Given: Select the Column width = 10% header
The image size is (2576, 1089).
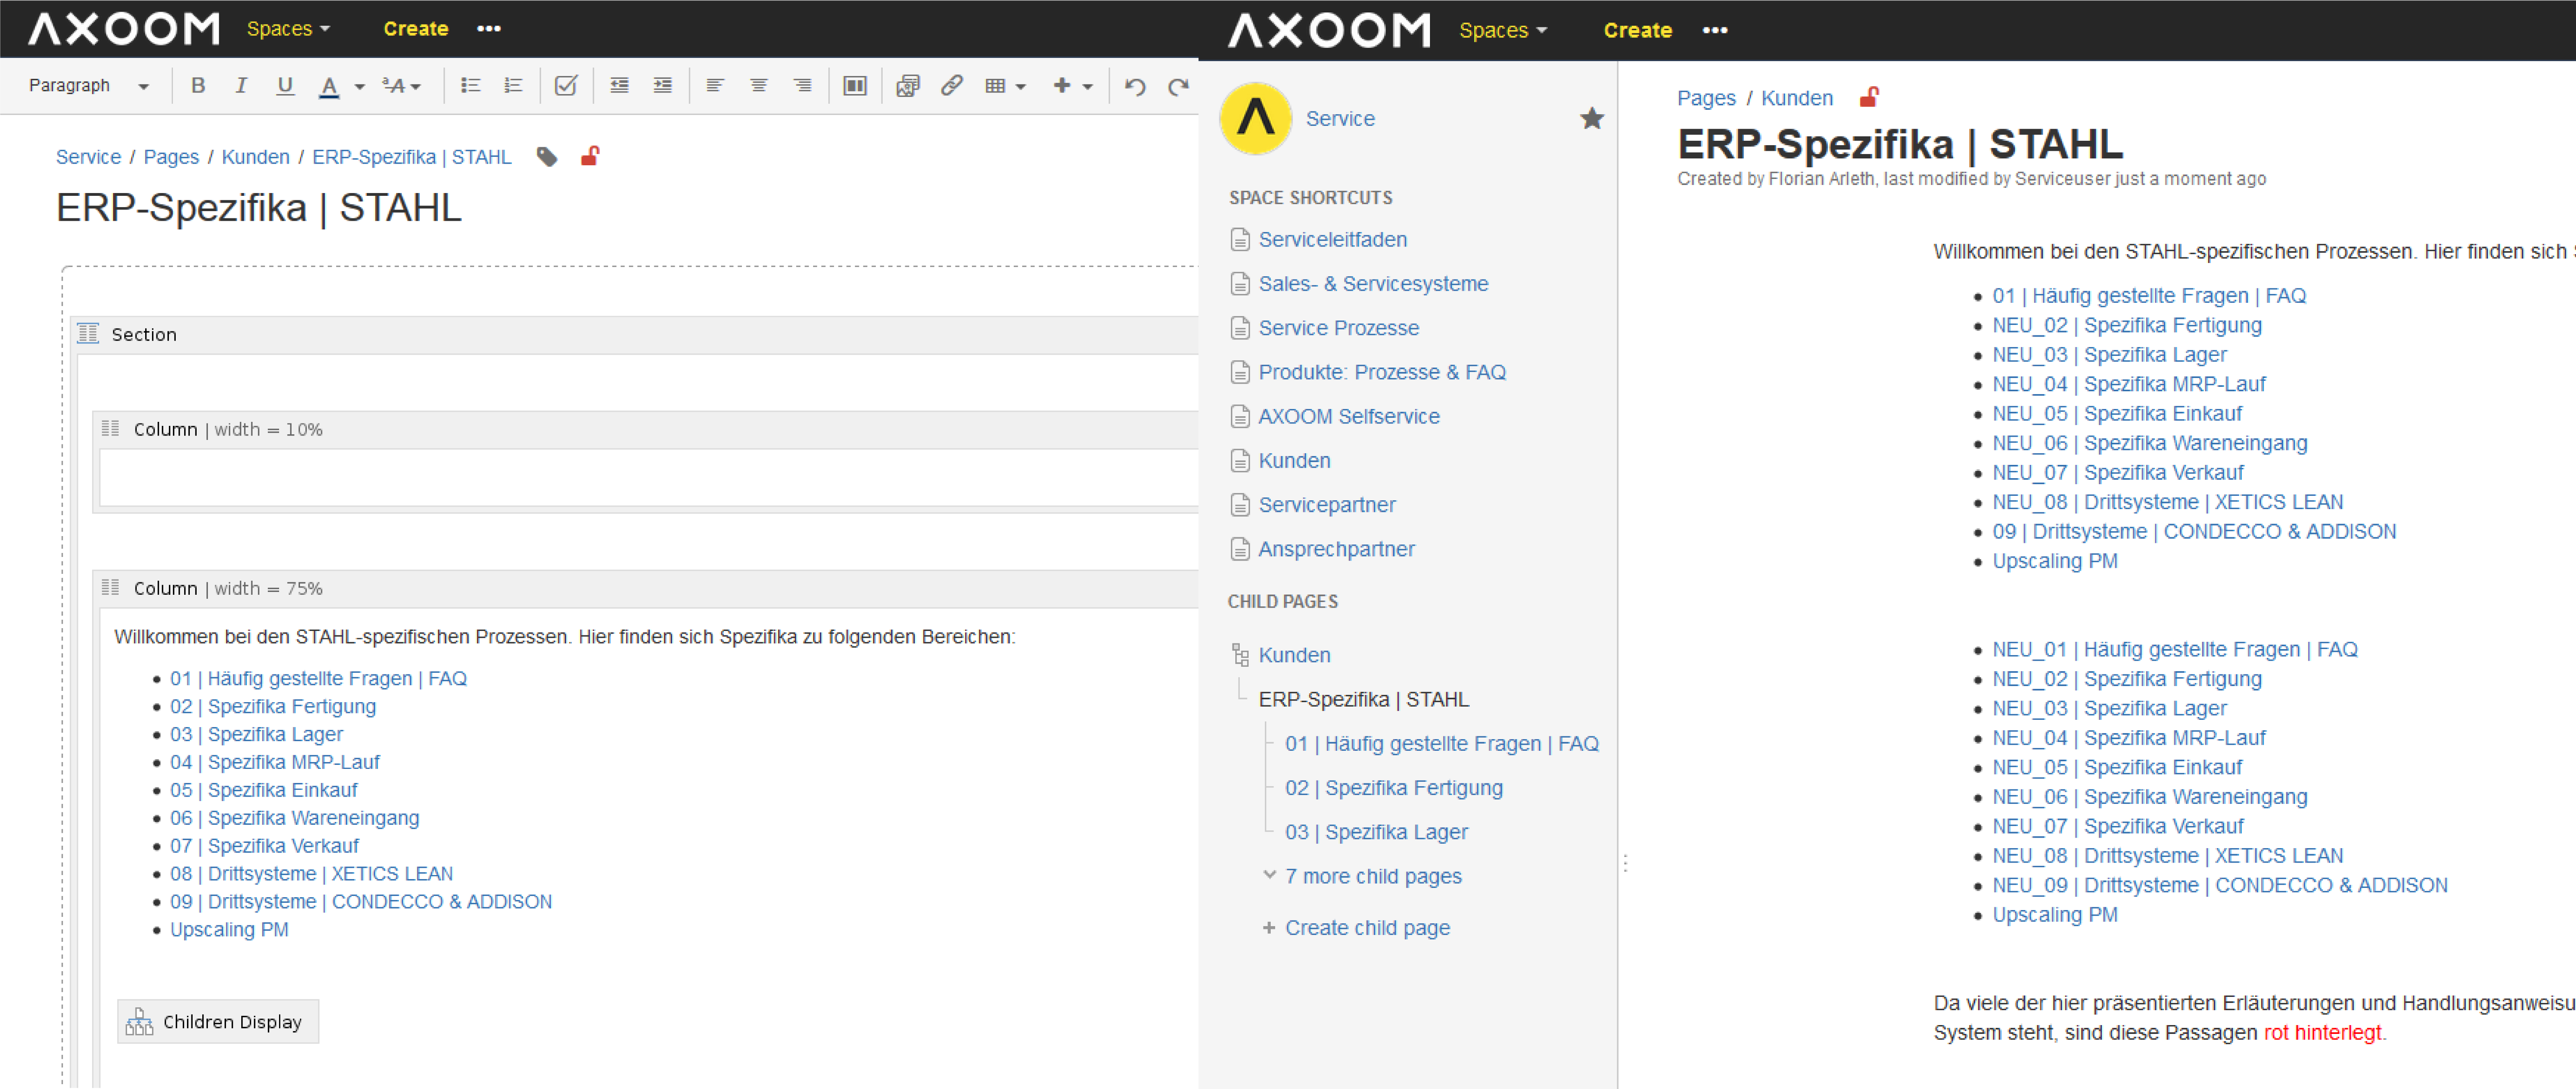Looking at the screenshot, I should (x=646, y=430).
